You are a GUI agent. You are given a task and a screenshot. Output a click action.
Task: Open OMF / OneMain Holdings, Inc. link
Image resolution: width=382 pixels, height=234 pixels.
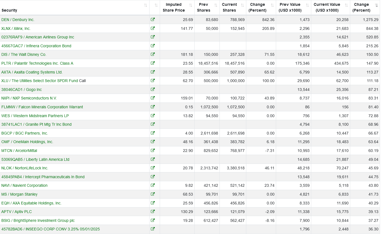27,142
